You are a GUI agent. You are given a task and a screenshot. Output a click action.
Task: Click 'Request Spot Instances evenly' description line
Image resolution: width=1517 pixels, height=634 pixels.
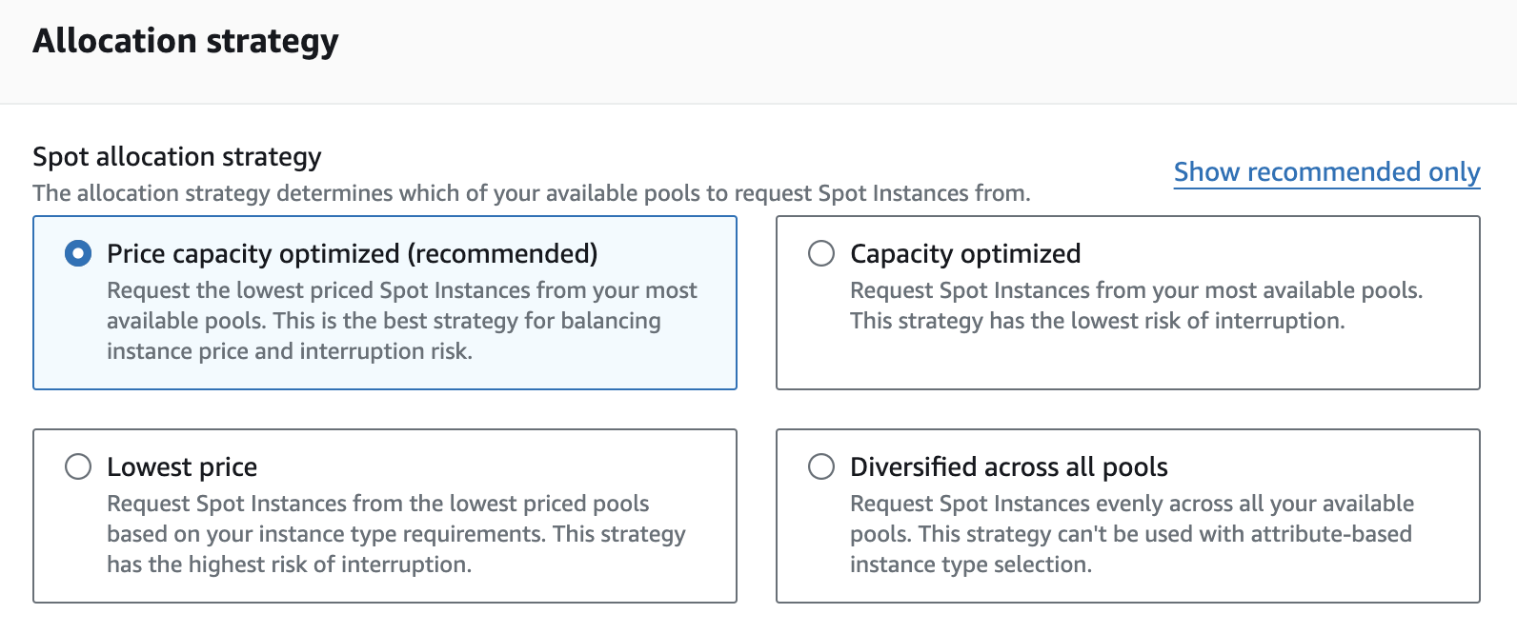click(x=1131, y=504)
